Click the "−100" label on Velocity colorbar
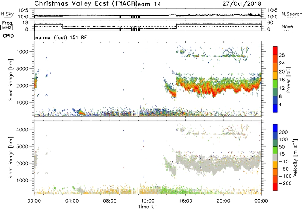Viewport: 302px width, 209px height. pos(285,176)
